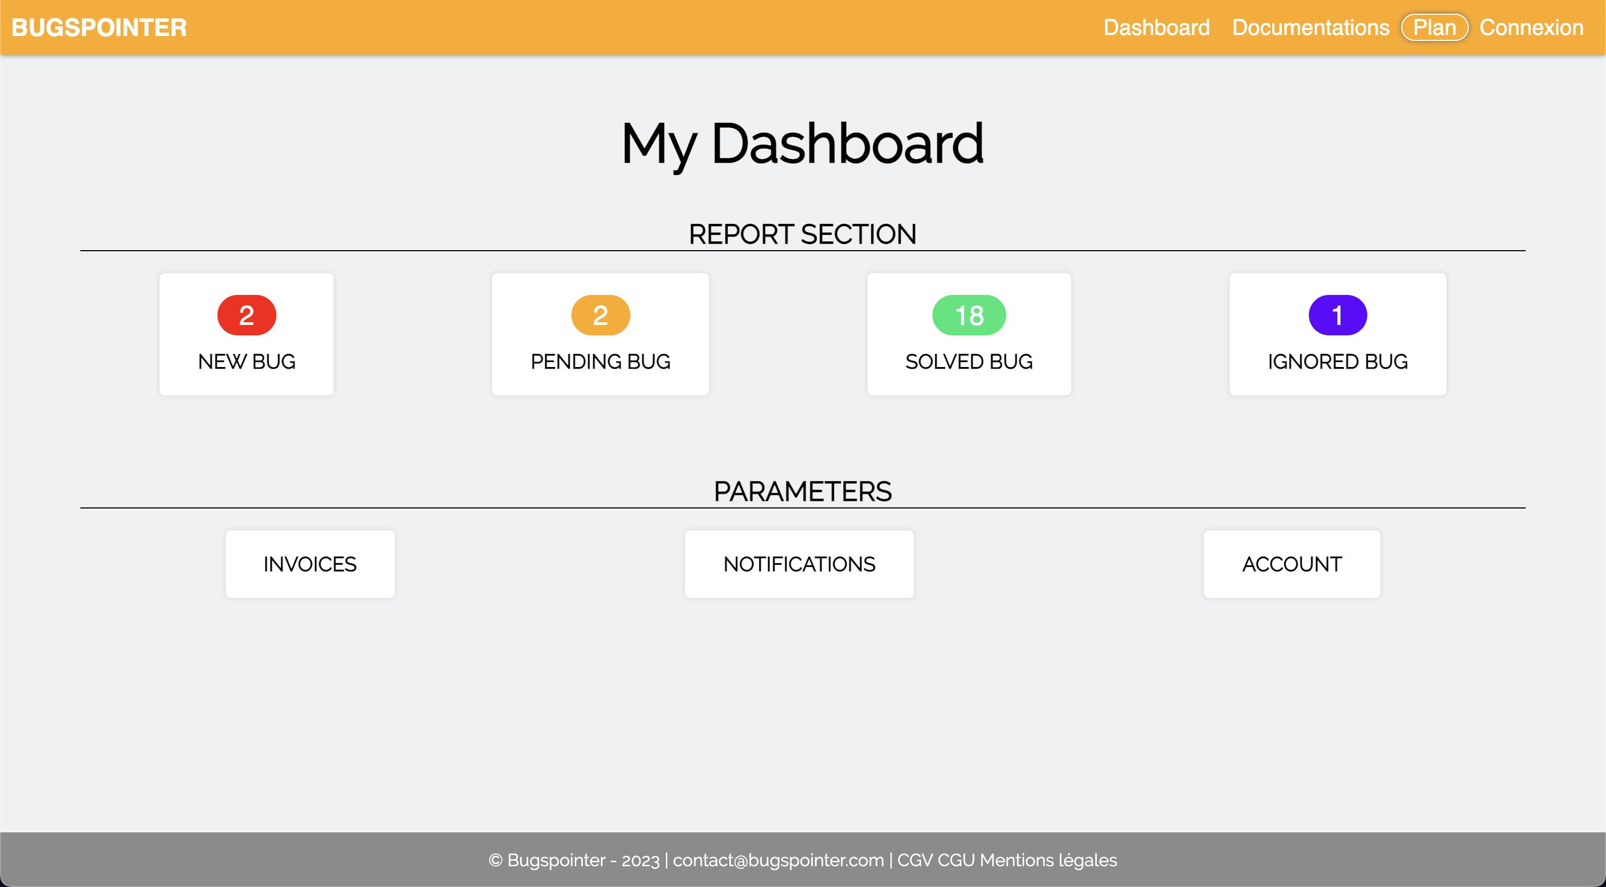
Task: Open the Connexion link
Action: 1531,27
